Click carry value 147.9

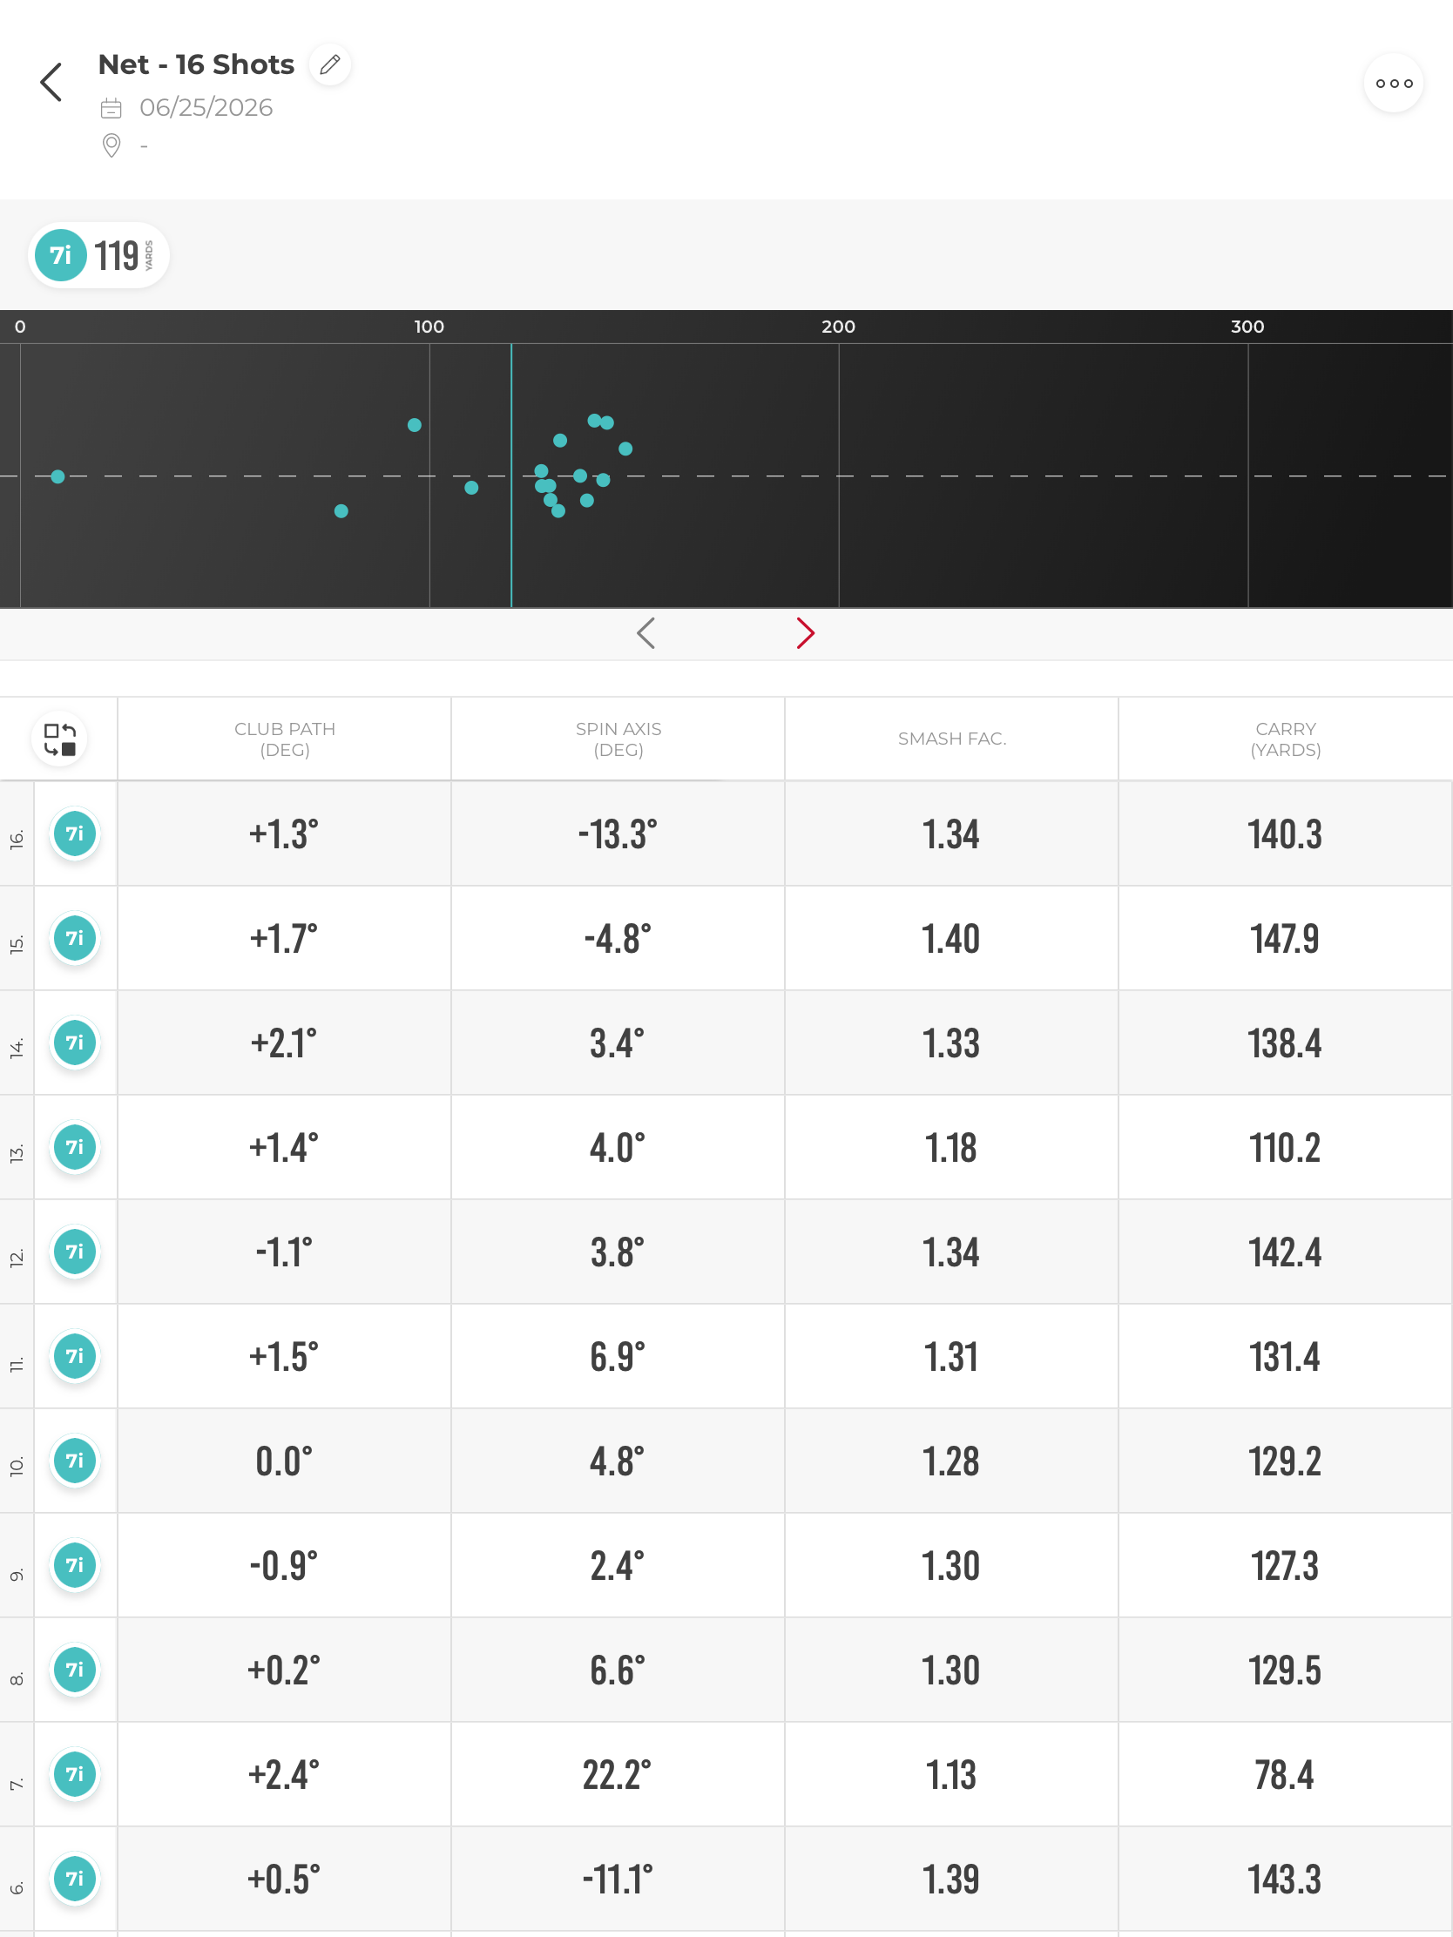(1285, 939)
